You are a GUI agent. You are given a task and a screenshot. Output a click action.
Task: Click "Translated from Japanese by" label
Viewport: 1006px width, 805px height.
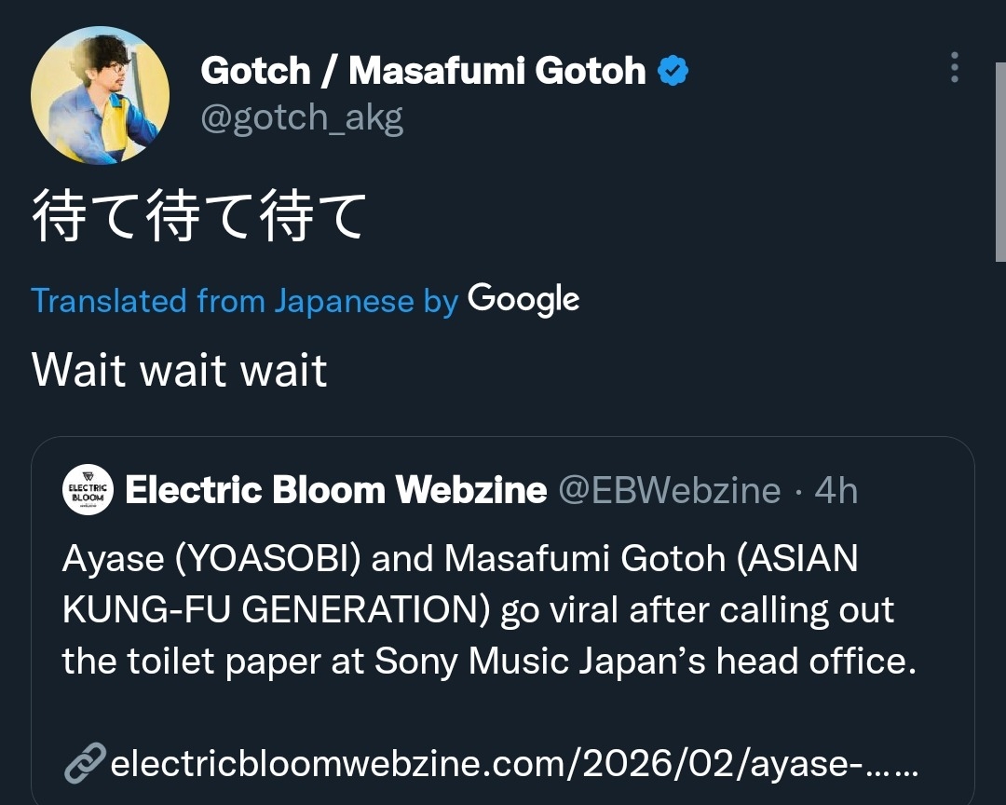[x=244, y=301]
